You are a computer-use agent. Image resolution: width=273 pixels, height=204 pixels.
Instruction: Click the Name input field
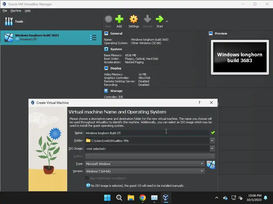(x=147, y=133)
